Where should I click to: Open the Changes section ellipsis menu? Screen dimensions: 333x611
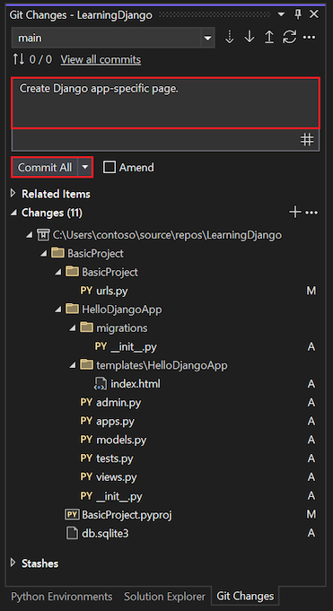[311, 213]
